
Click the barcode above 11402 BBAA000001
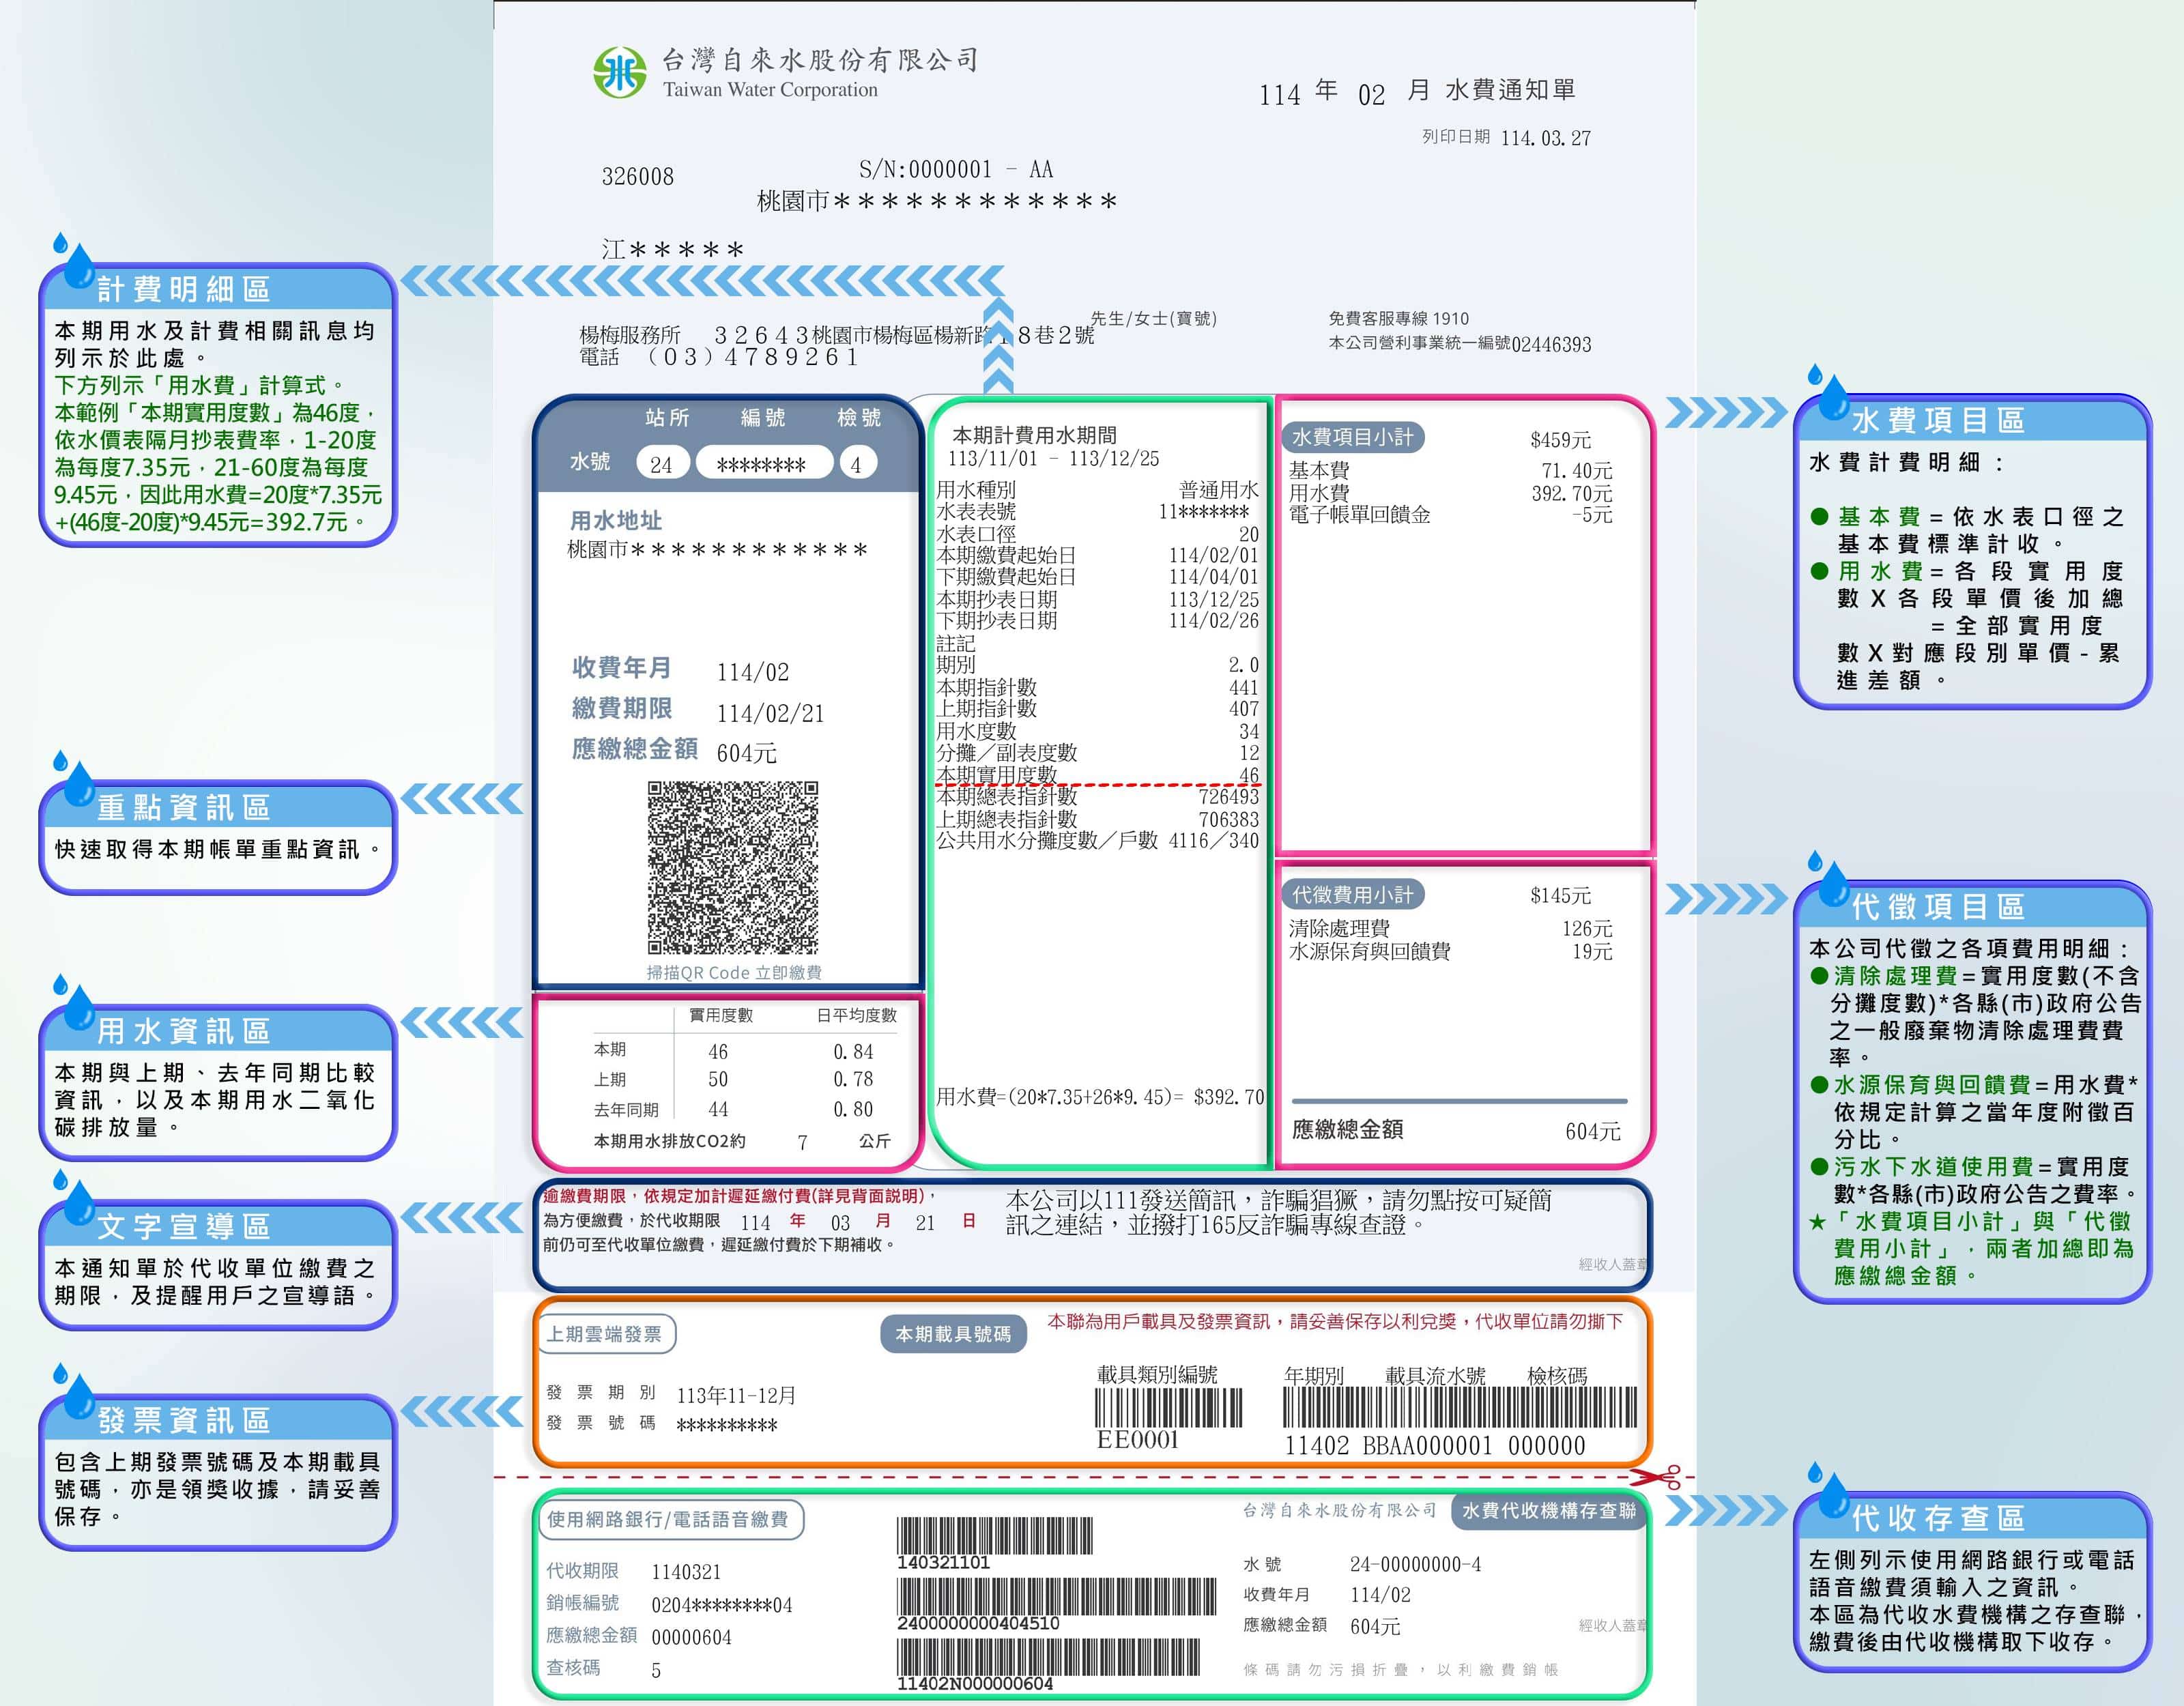click(1459, 1407)
